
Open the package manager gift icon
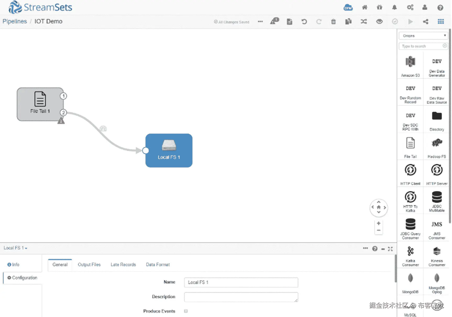[379, 7]
